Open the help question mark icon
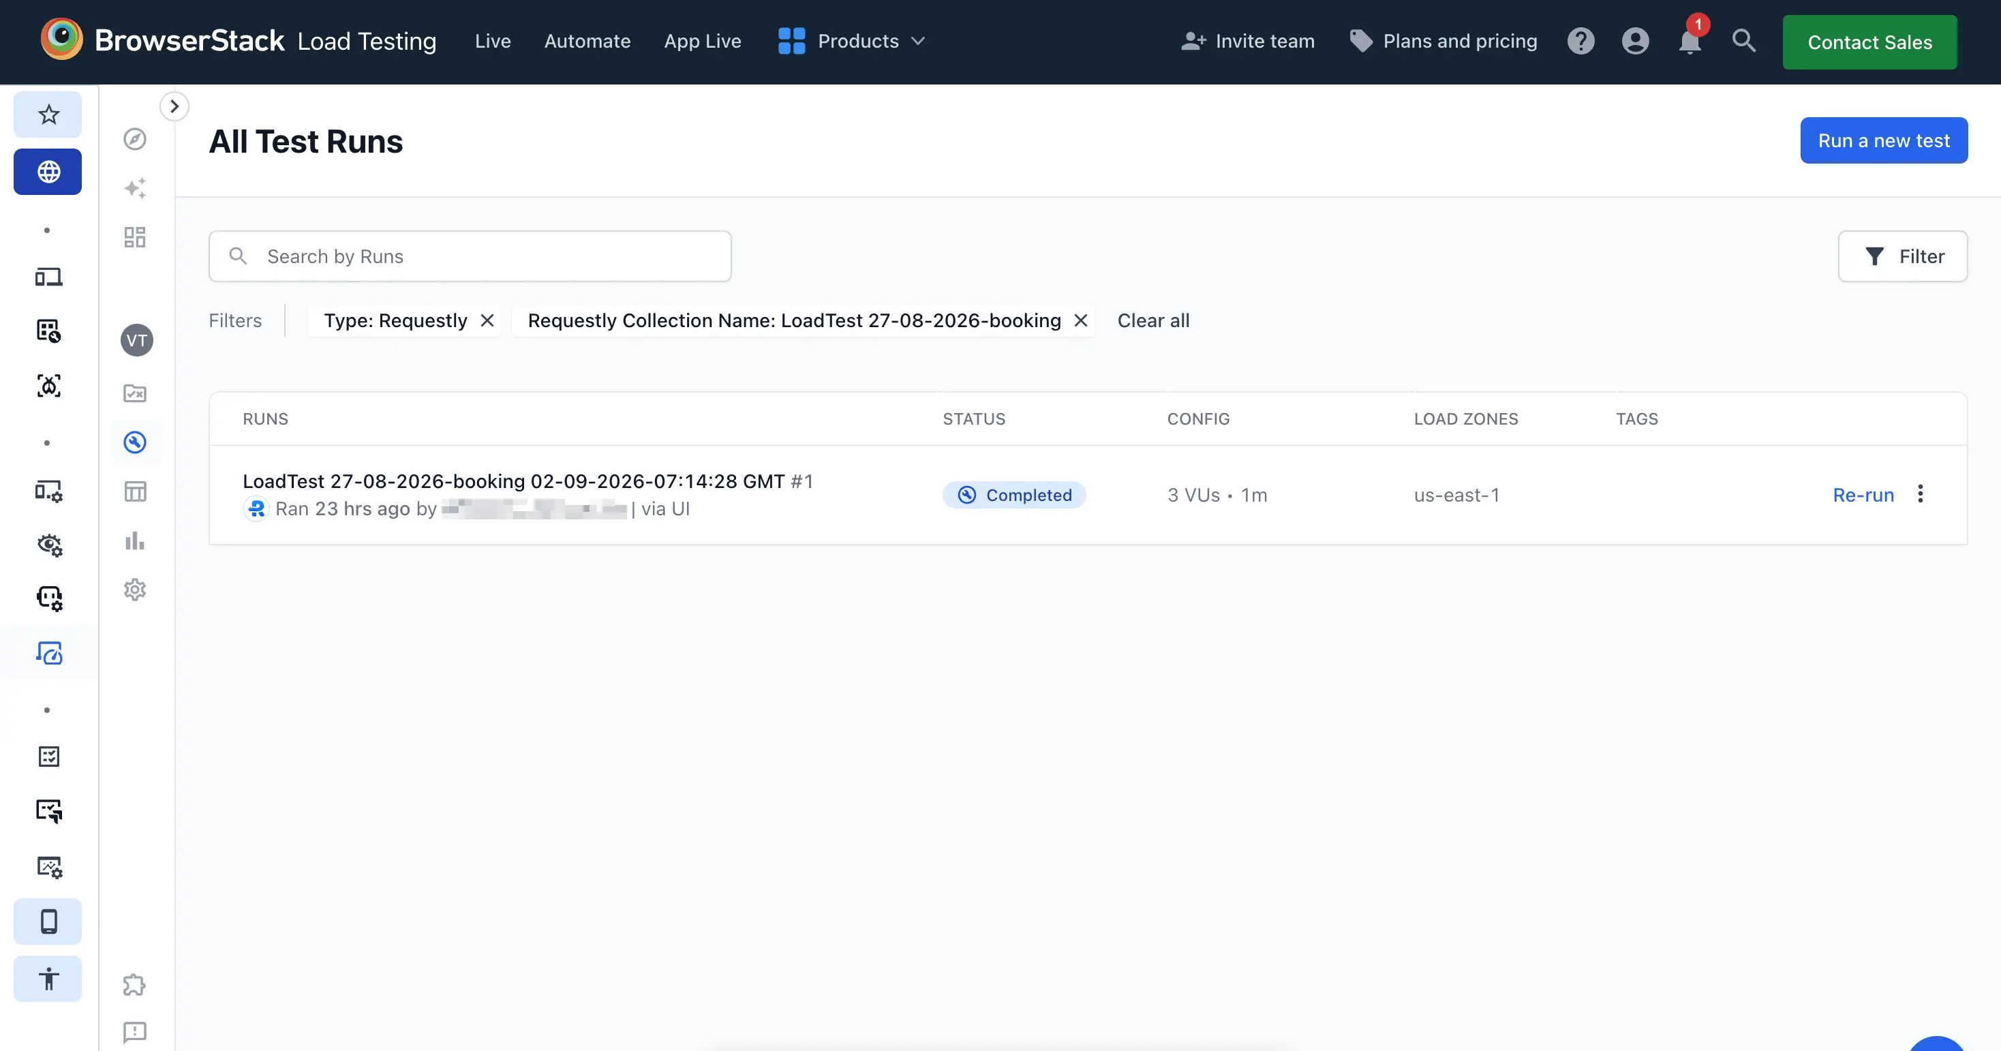The width and height of the screenshot is (2001, 1051). pos(1580,41)
